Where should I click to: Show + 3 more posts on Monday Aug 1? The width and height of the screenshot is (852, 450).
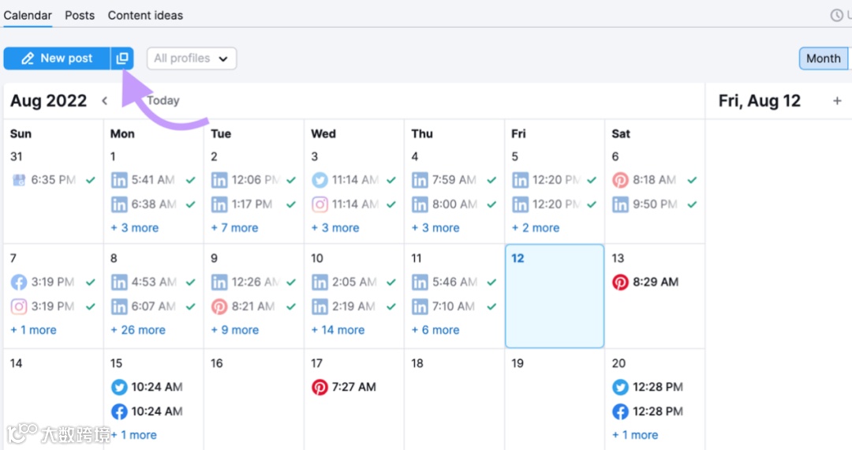(135, 227)
